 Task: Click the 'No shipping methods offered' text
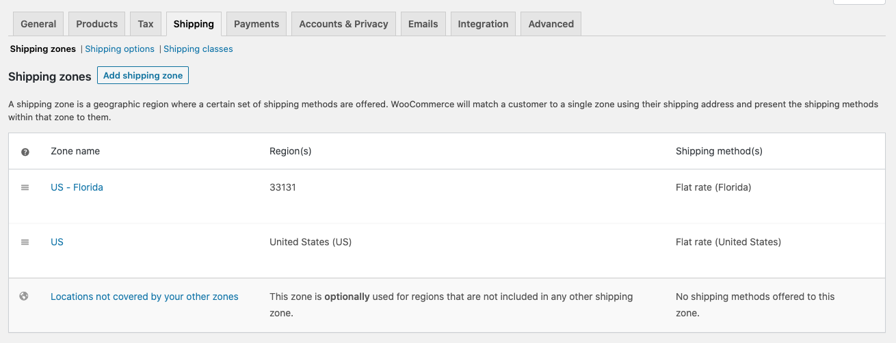point(755,305)
